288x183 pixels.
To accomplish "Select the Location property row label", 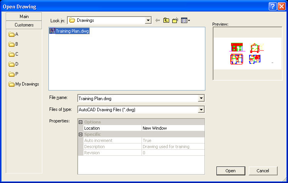I will pyautogui.click(x=112, y=128).
